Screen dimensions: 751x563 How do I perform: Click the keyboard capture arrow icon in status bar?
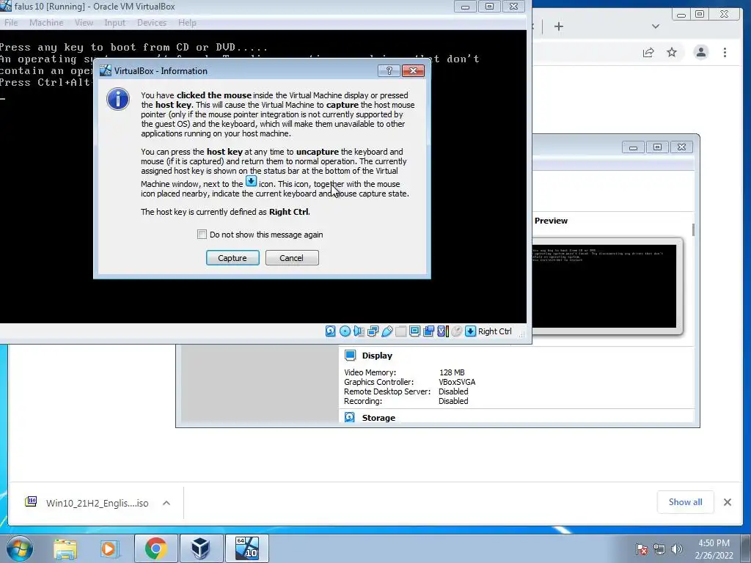pos(470,331)
